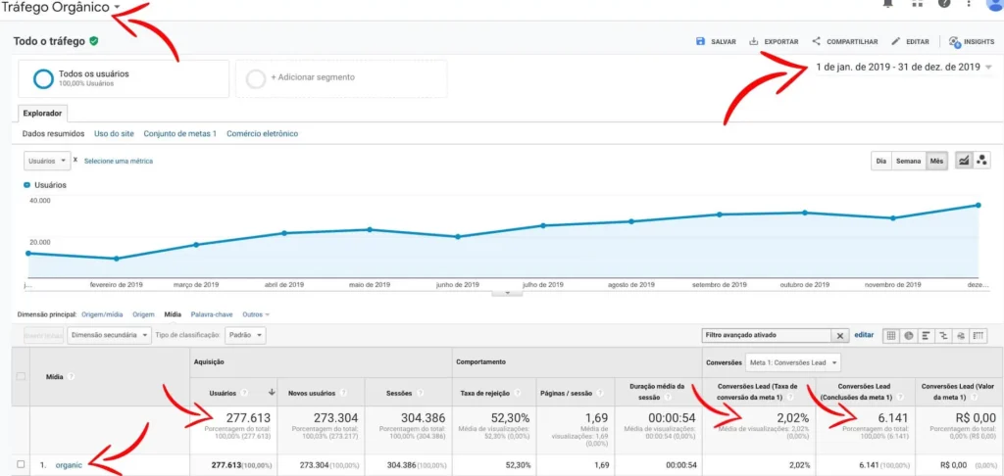
Task: Open the date range dropdown
Action: [x=904, y=68]
